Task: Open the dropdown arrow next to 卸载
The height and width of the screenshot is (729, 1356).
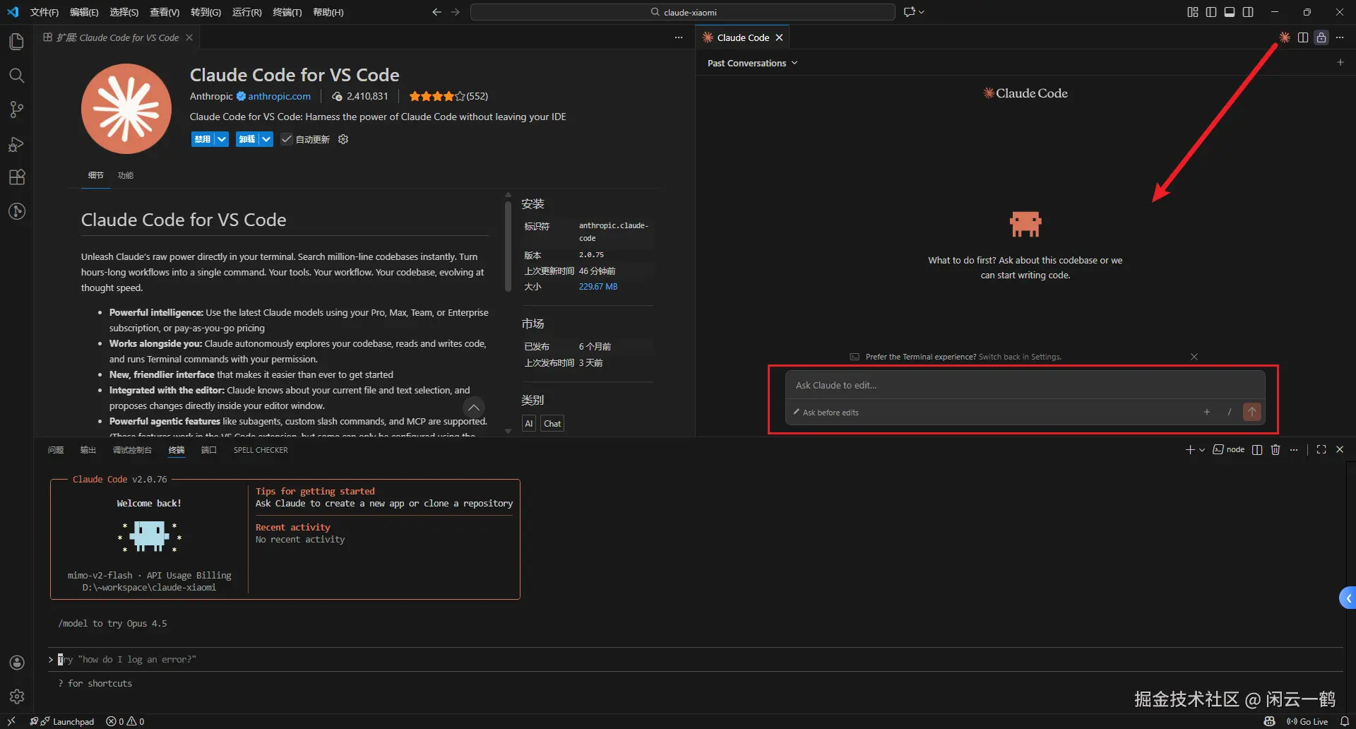Action: click(x=266, y=139)
